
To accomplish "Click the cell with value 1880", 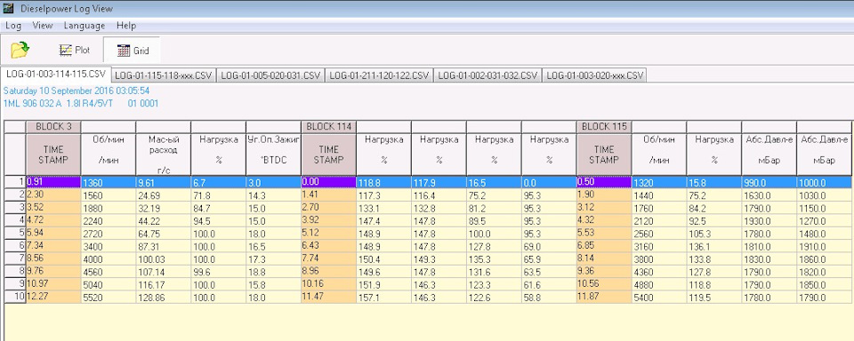I will pos(109,207).
